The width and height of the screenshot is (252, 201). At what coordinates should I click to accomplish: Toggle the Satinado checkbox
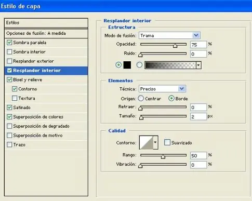9,108
